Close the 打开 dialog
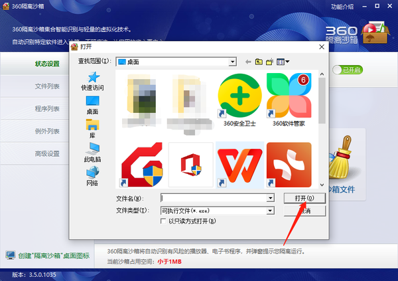This screenshot has width=398, height=281. tap(322, 47)
